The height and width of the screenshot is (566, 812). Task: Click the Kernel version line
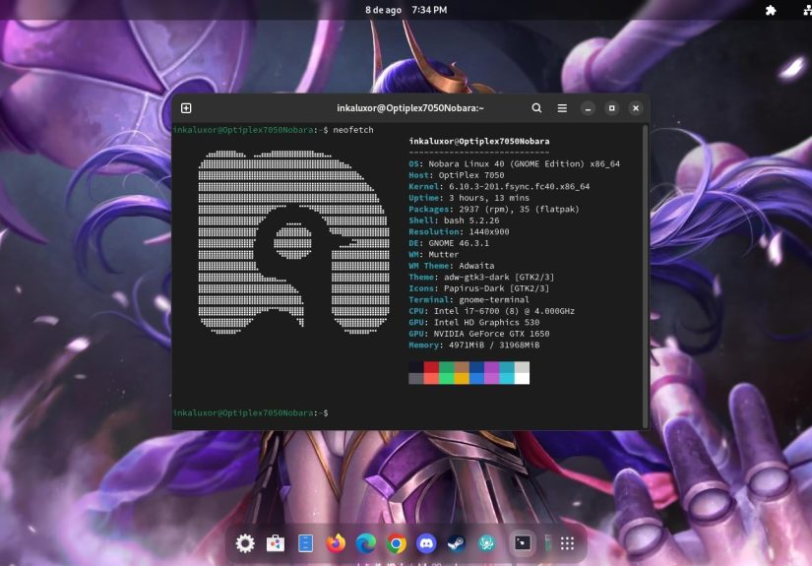(499, 186)
